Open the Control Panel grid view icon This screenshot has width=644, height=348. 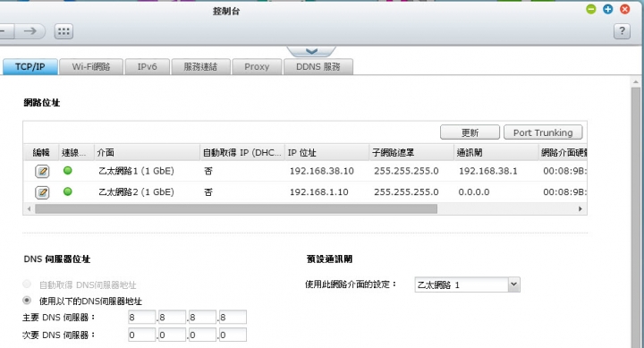(64, 31)
